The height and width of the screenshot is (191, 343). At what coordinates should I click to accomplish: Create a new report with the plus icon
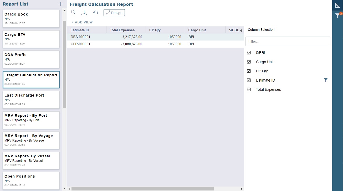coord(60,4)
